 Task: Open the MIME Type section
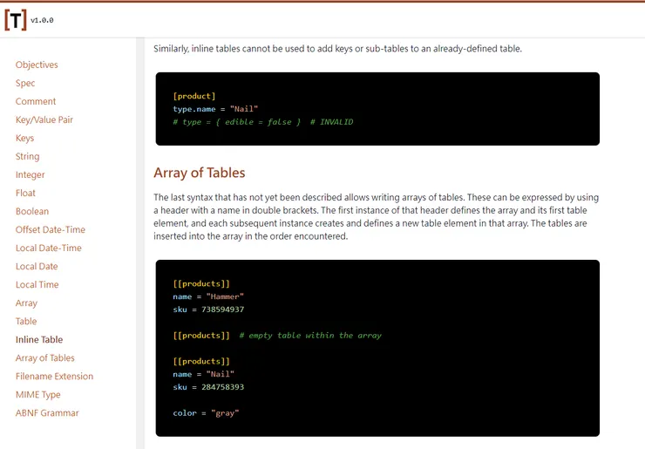click(38, 394)
